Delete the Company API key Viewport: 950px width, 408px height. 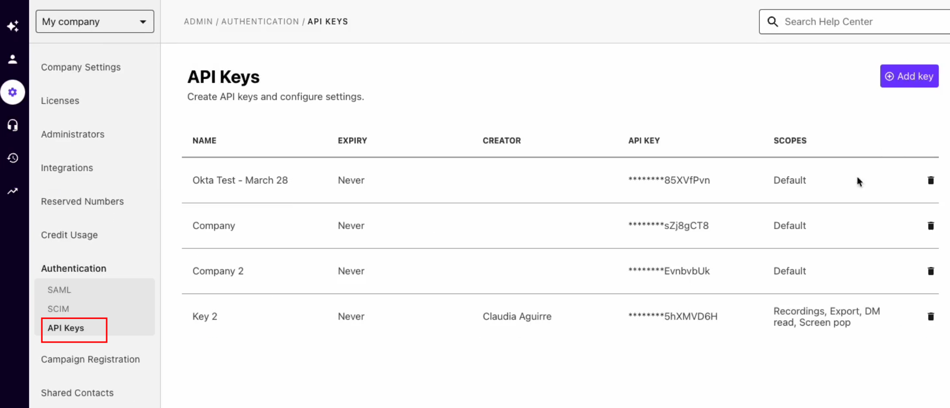tap(931, 226)
